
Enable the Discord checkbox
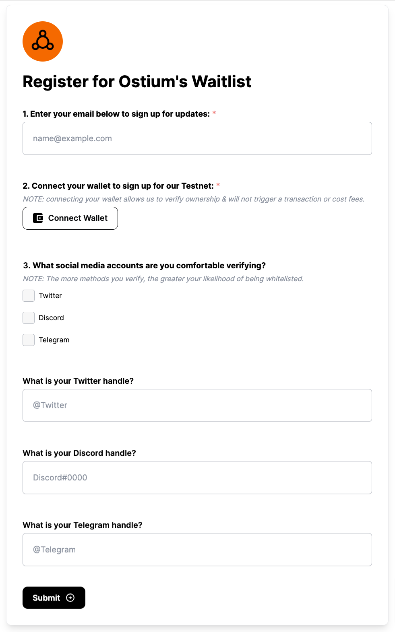(29, 318)
